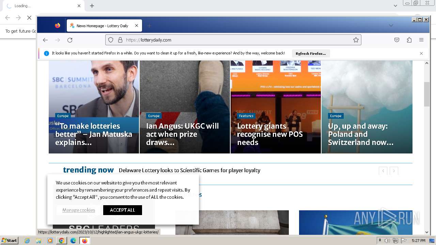
Task: Open the Windows Start menu
Action: (9, 241)
